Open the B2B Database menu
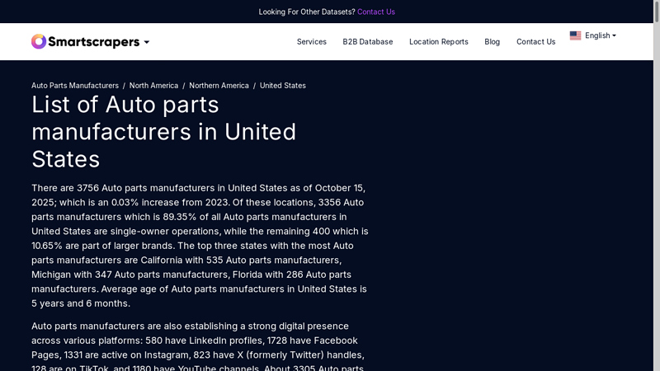 point(367,42)
